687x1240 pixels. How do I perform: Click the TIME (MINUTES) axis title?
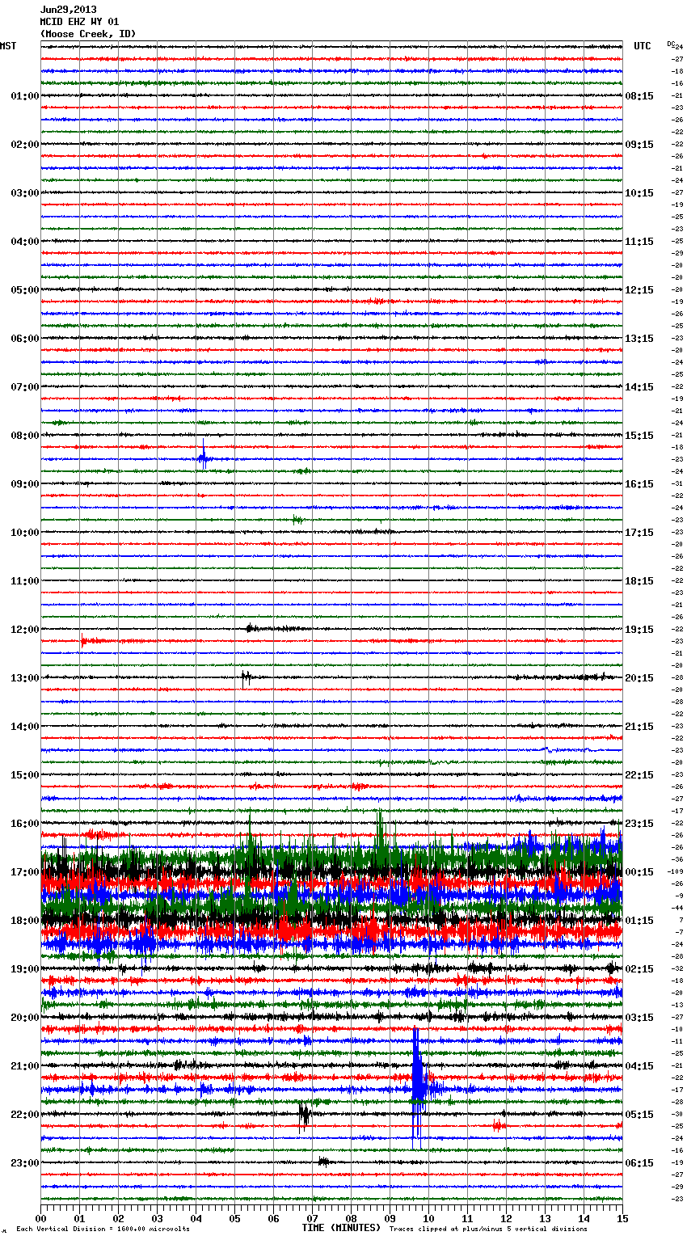point(341,1228)
